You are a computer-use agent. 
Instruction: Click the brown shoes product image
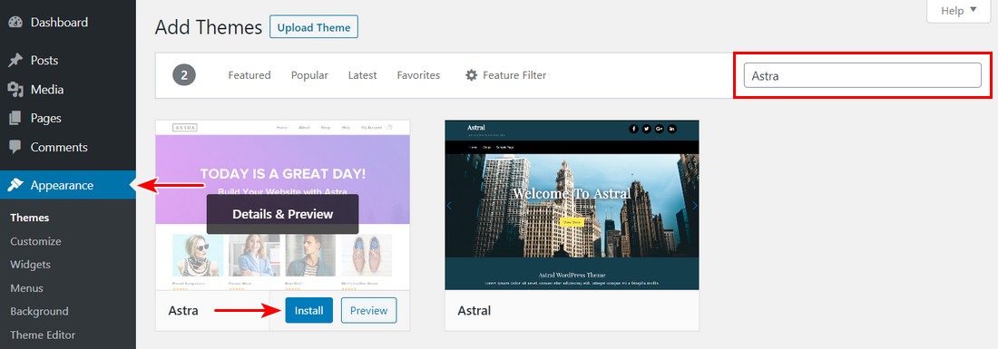(367, 255)
